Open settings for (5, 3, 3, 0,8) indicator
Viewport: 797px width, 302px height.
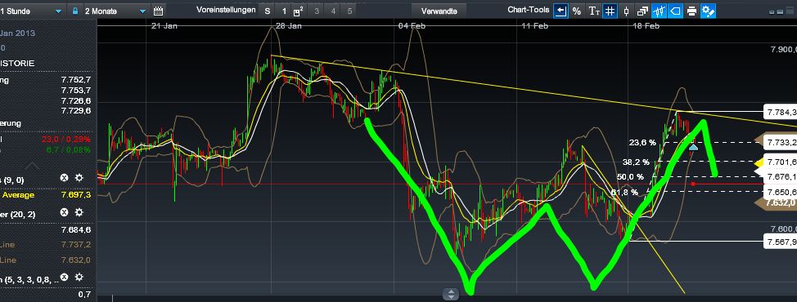[x=79, y=278]
